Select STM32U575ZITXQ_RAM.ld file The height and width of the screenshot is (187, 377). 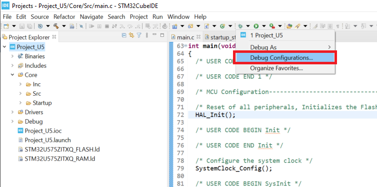click(x=56, y=159)
